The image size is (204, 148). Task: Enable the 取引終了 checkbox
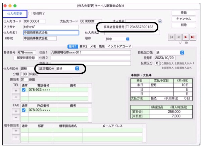(x=31, y=13)
